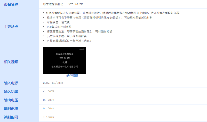Viewport: 207px width, 122px height.
Task: Click the 粉末磁控溅射仪 VTC-16-PW device name text
Action: pyautogui.click(x=63, y=4)
